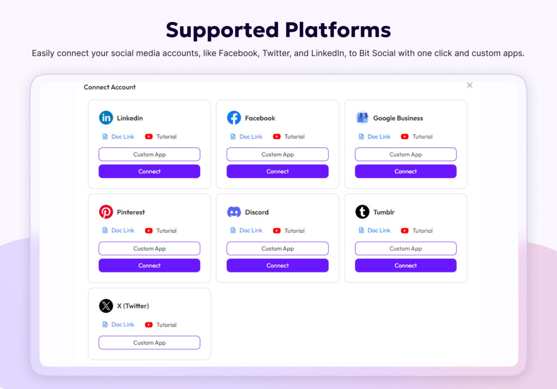Connect the Google Business account
This screenshot has height=389, width=557.
[405, 171]
